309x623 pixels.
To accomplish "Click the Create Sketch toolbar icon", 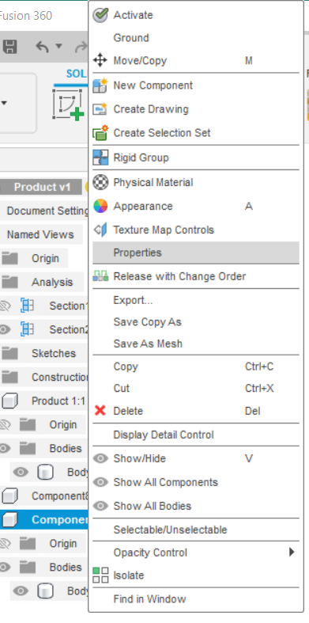I will [x=68, y=104].
